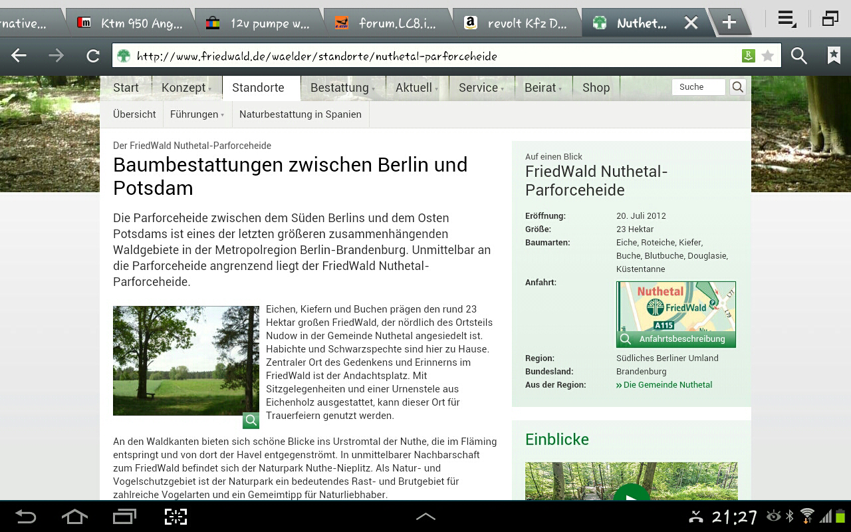Play the Einblicke video thumbnail
The height and width of the screenshot is (532, 851).
point(631,492)
